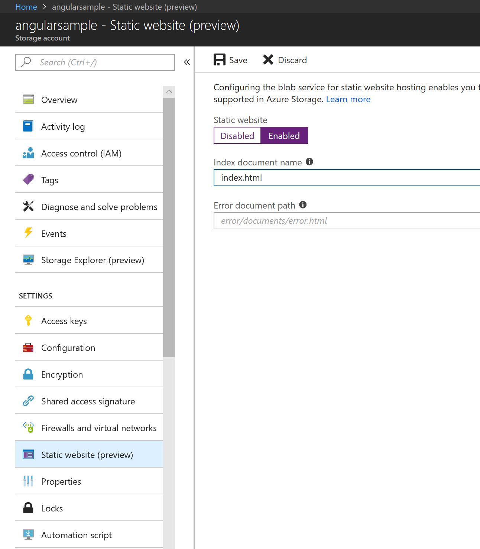480x549 pixels.
Task: Open Activity log menu item
Action: (x=89, y=126)
